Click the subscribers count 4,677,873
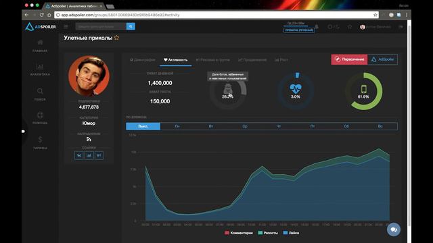Screen dimensions: 433x243 89,107
